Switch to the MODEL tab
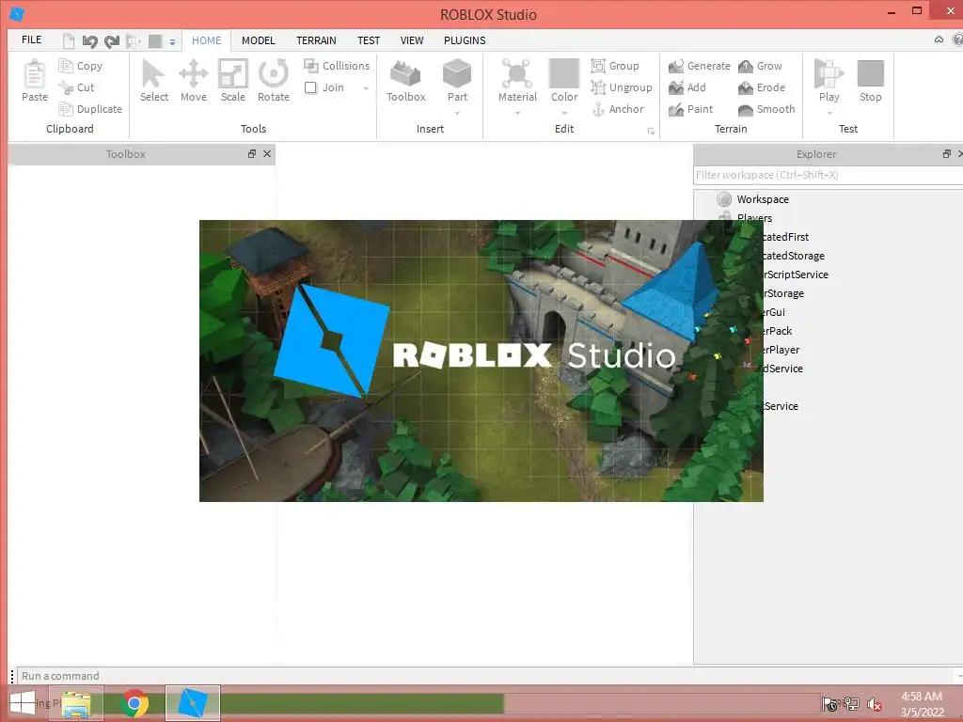The width and height of the screenshot is (963, 722). point(258,40)
